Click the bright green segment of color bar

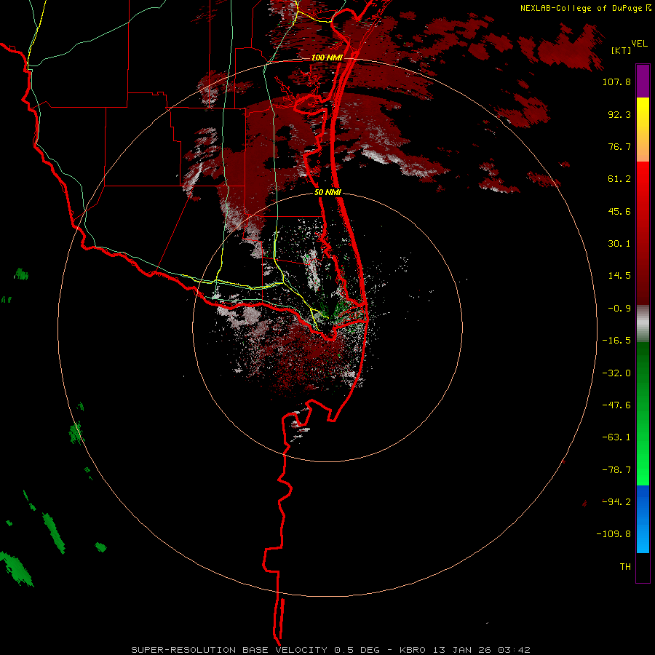[643, 413]
